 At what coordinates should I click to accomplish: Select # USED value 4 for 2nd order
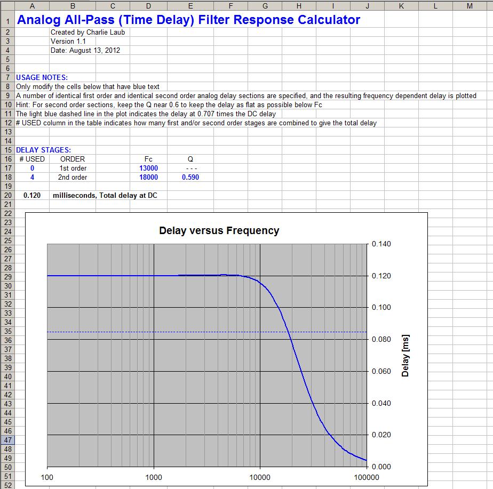tap(32, 177)
